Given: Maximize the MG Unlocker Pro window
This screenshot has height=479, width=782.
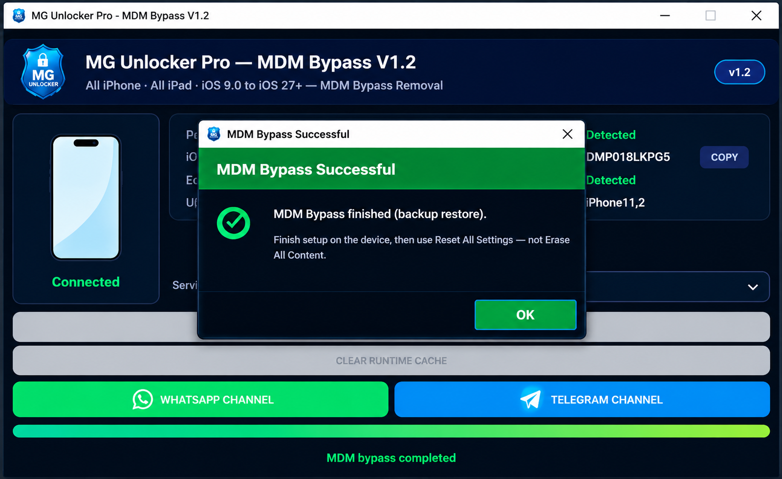Looking at the screenshot, I should pos(711,16).
